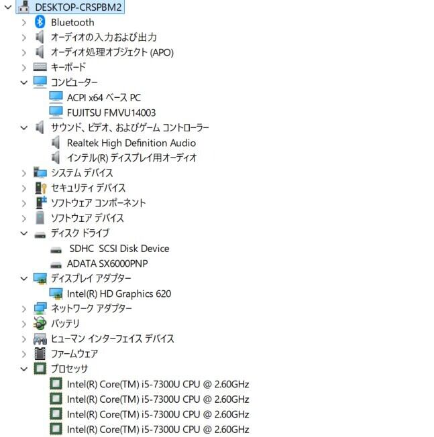The height and width of the screenshot is (437, 434).
Task: Expand the ソフトウェア コンポーネント category
Action: coord(24,203)
